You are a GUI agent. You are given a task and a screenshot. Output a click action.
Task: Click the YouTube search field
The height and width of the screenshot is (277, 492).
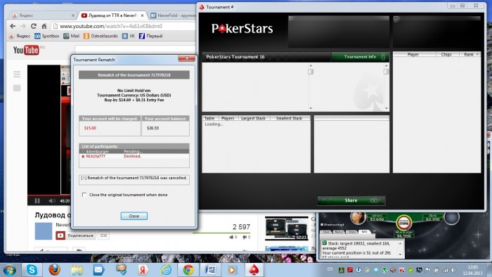coord(135,50)
